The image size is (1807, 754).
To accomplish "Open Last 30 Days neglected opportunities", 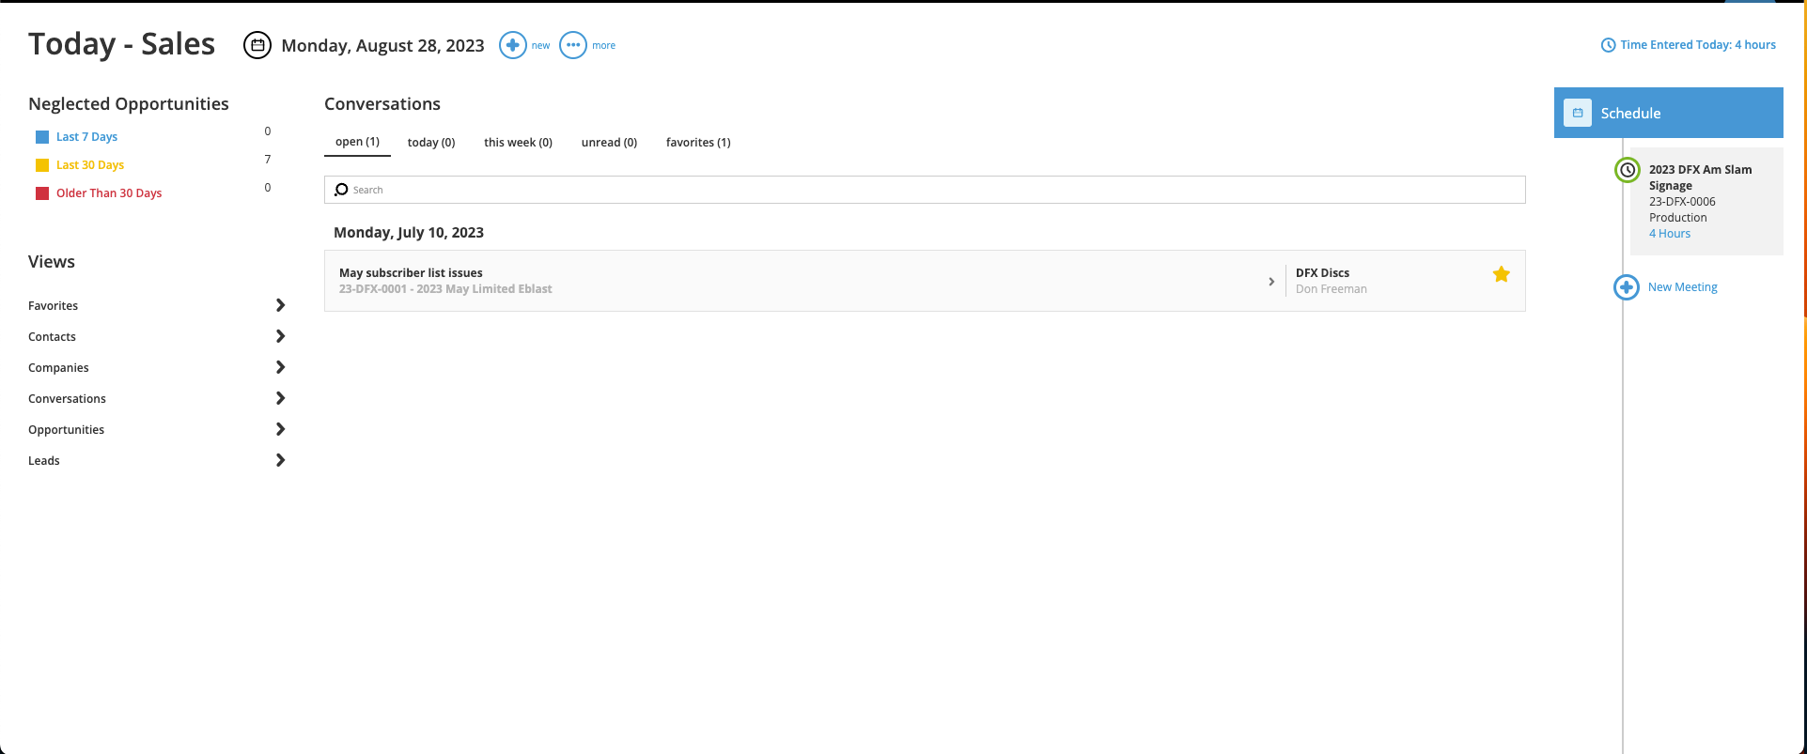I will [90, 165].
